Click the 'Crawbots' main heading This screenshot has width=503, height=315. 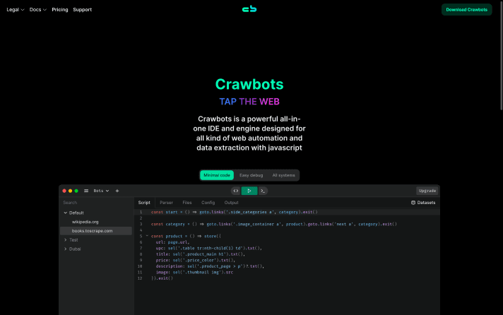[x=249, y=84]
